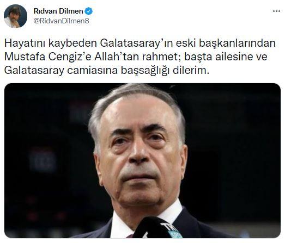Open Rıdvan Dilmen's profile avatar
The width and height of the screenshot is (285, 243).
tap(15, 16)
